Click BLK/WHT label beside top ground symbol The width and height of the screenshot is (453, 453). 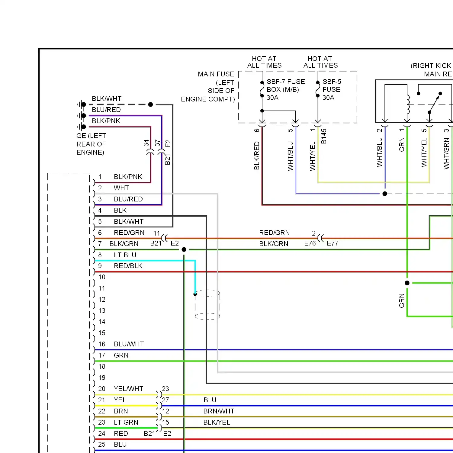[x=107, y=99]
